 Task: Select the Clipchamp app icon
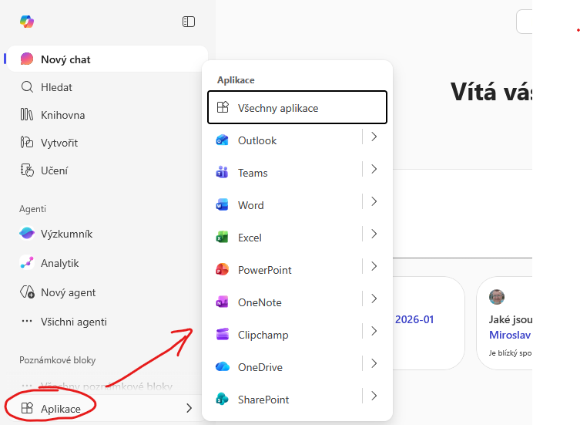pos(223,335)
